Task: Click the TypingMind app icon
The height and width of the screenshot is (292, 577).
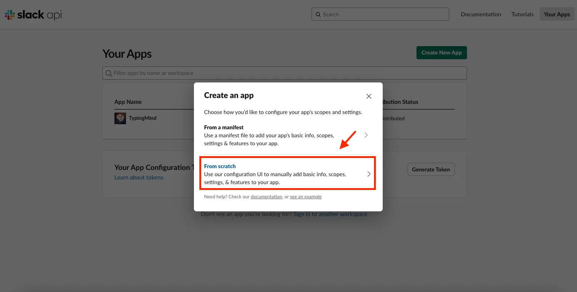Action: pyautogui.click(x=120, y=118)
